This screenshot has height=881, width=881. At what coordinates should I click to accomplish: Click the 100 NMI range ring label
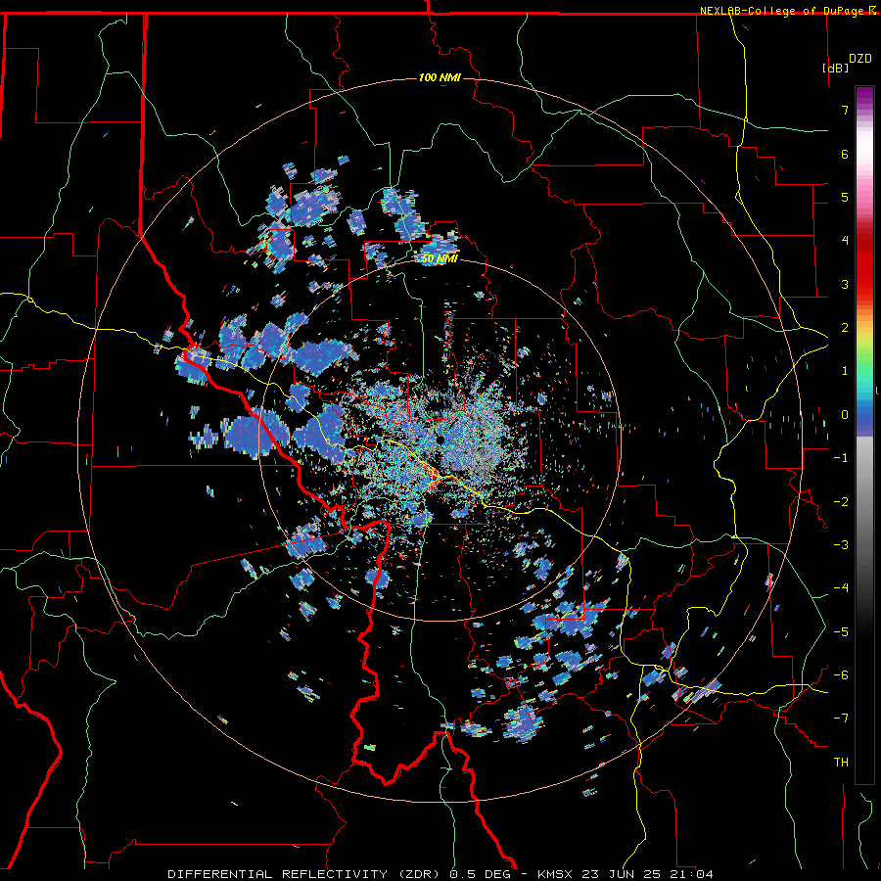pos(440,77)
